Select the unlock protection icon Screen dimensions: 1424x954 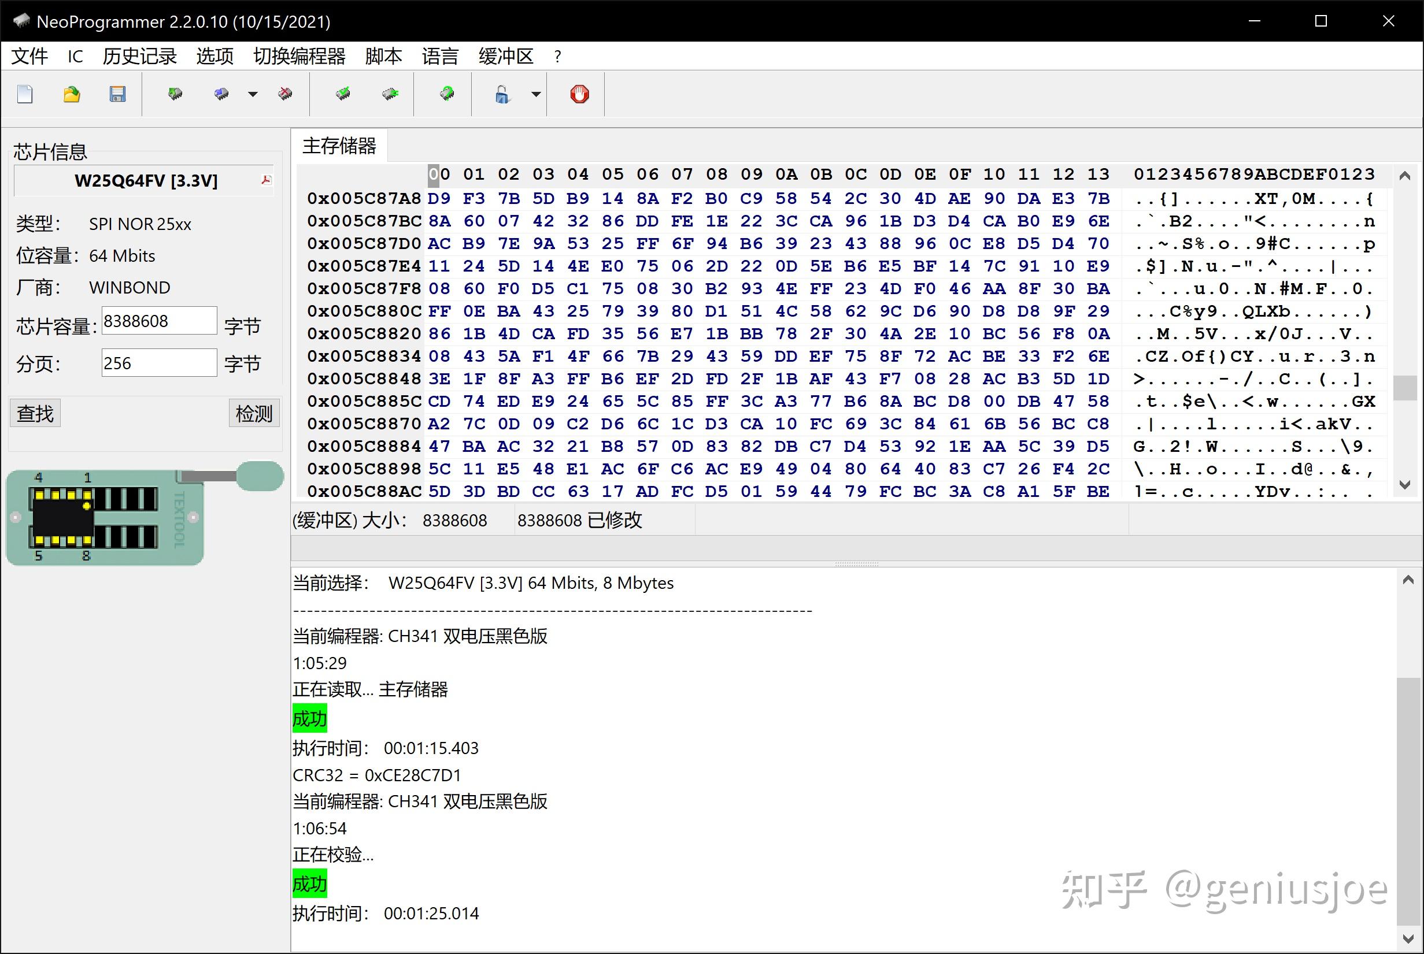tap(504, 94)
